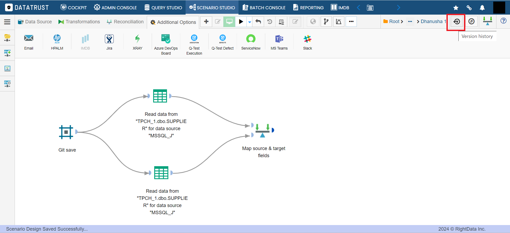Switch to the Transformations tab
This screenshot has width=510, height=233.
click(x=79, y=22)
